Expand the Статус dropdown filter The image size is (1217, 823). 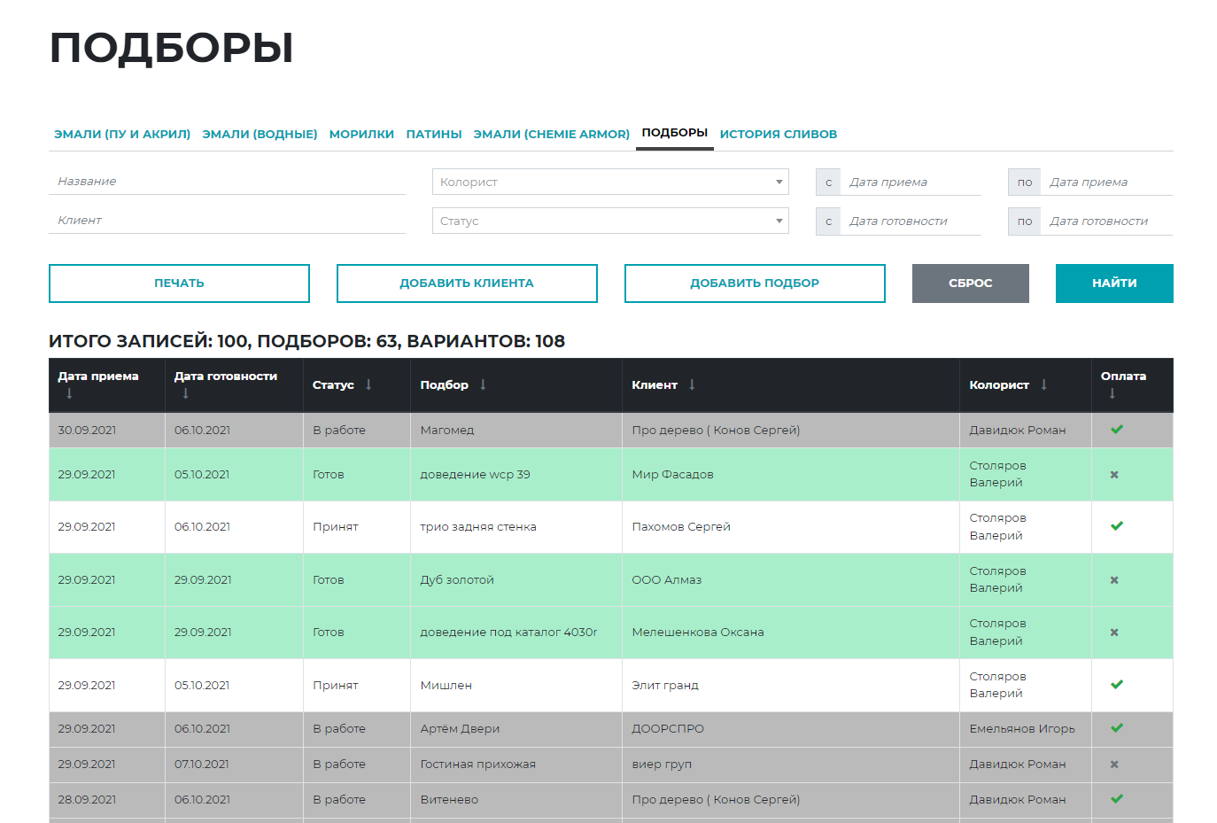tap(610, 221)
